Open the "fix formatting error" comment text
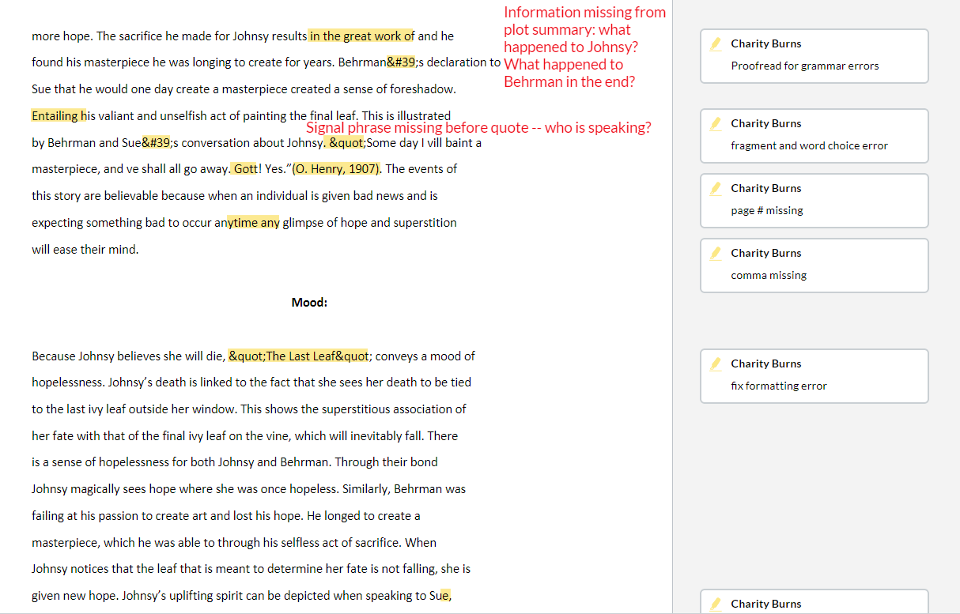 [x=779, y=386]
